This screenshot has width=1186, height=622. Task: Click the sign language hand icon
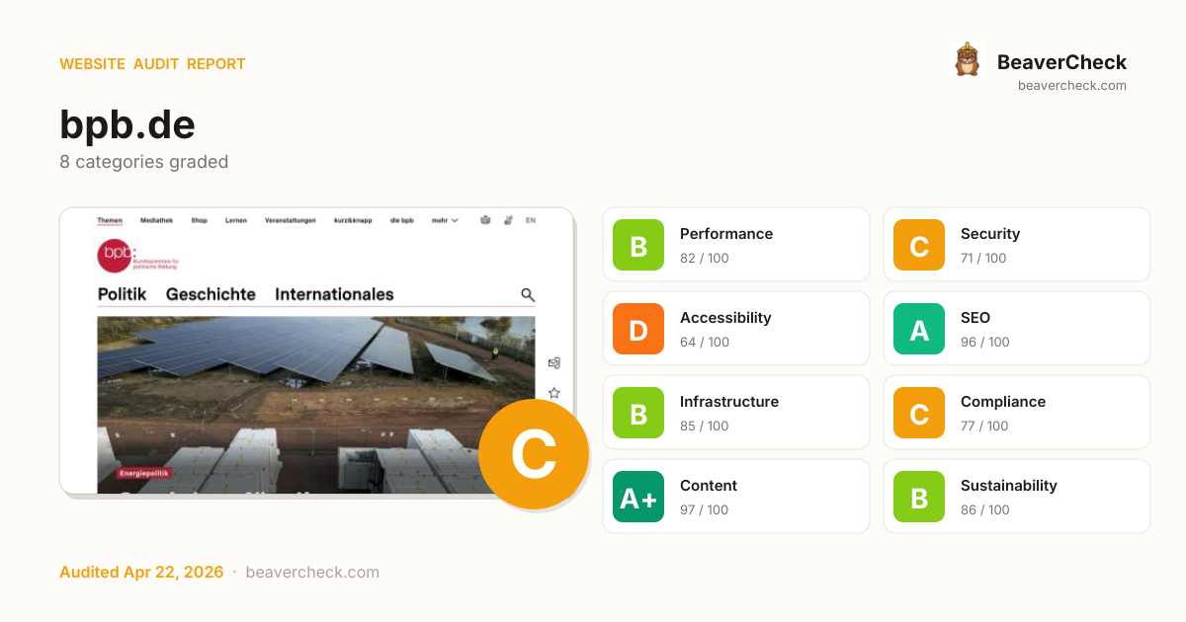click(x=508, y=220)
